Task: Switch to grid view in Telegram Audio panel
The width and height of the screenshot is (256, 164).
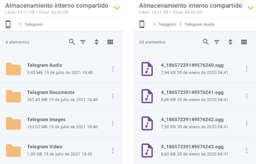Action: click(244, 42)
